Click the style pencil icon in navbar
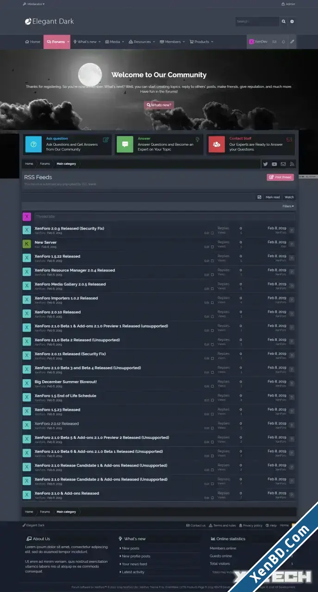Image resolution: width=318 pixels, height=592 pixels. click(292, 42)
